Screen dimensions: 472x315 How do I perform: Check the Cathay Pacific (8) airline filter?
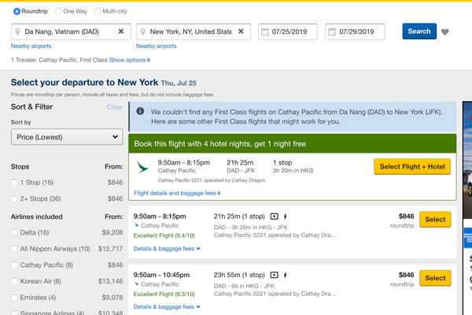[x=14, y=265]
